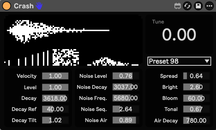Image resolution: width=216 pixels, height=130 pixels.
Task: Click the Spread 0.64 slider
Action: point(196,76)
